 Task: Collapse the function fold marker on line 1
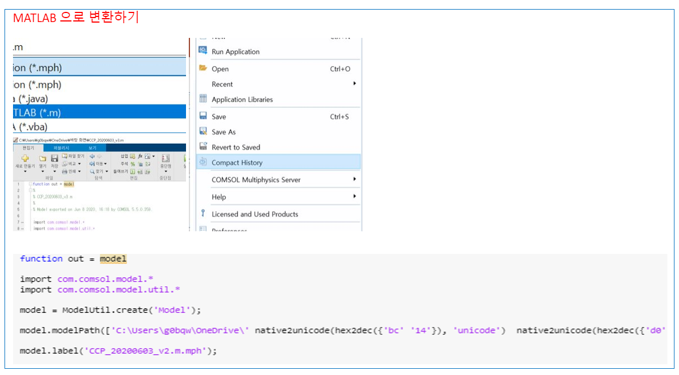pyautogui.click(x=31, y=184)
